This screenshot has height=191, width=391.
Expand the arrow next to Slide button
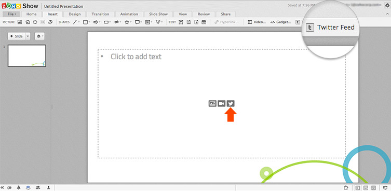[28, 36]
